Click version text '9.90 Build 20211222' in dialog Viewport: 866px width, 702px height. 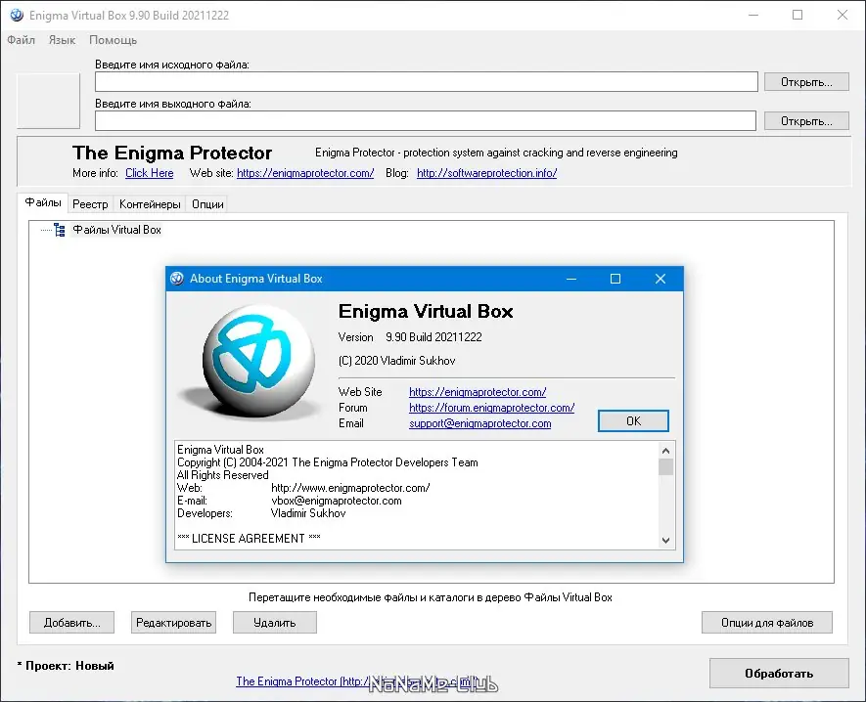[x=433, y=337]
